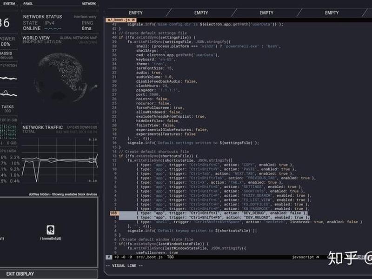The width and height of the screenshot is (372, 279).
Task: Switch to the fourth EMPTY terminal tab
Action: coord(332,13)
